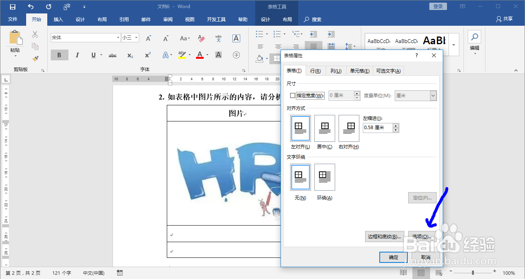Apply character shading (gray A)

(x=218, y=55)
